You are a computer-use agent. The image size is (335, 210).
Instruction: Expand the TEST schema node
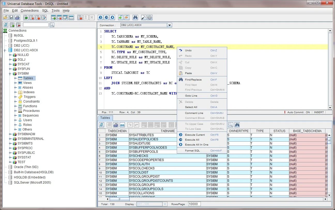[10, 162]
